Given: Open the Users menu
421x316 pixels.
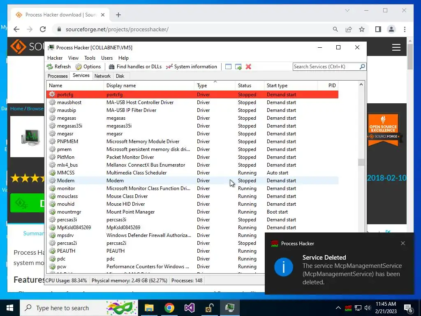Looking at the screenshot, I should (x=107, y=58).
